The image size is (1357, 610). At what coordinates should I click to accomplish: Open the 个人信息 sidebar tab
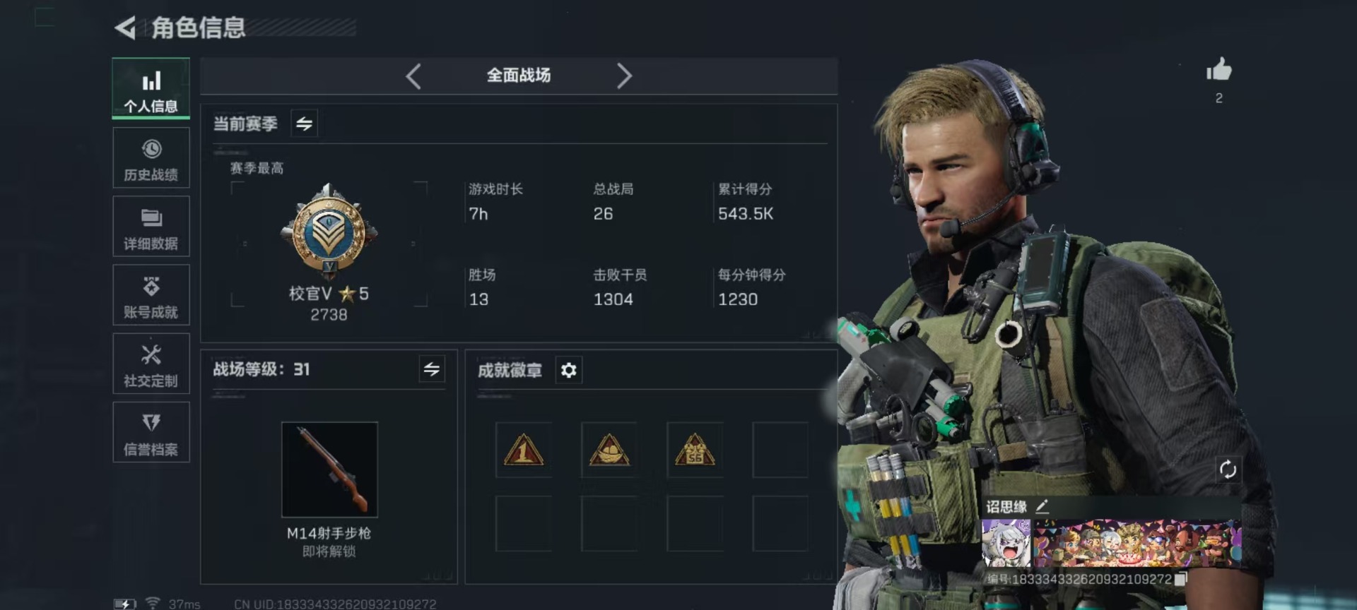pyautogui.click(x=151, y=88)
